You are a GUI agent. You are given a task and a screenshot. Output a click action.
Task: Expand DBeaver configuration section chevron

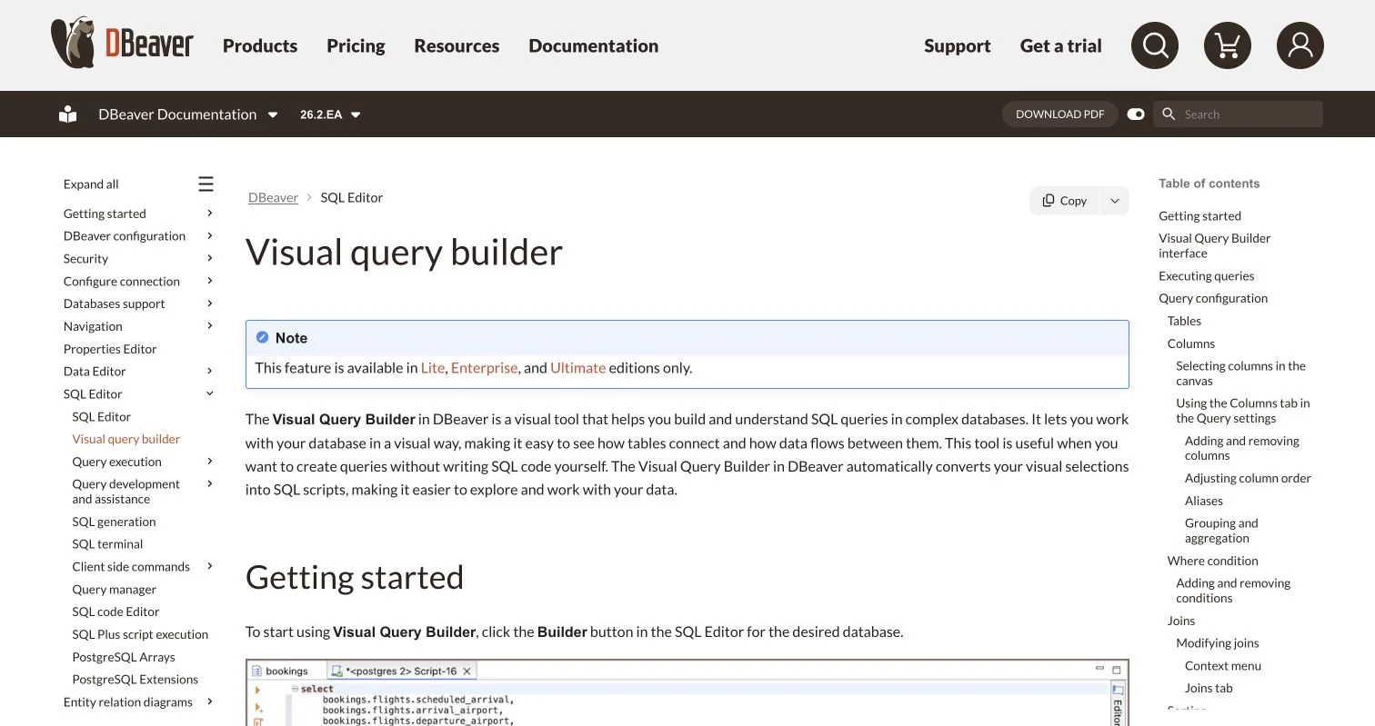coord(210,236)
